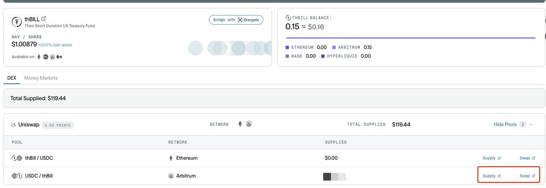546x188 pixels.
Task: Click Total Supplied: $119.44 banner text
Action: point(39,98)
